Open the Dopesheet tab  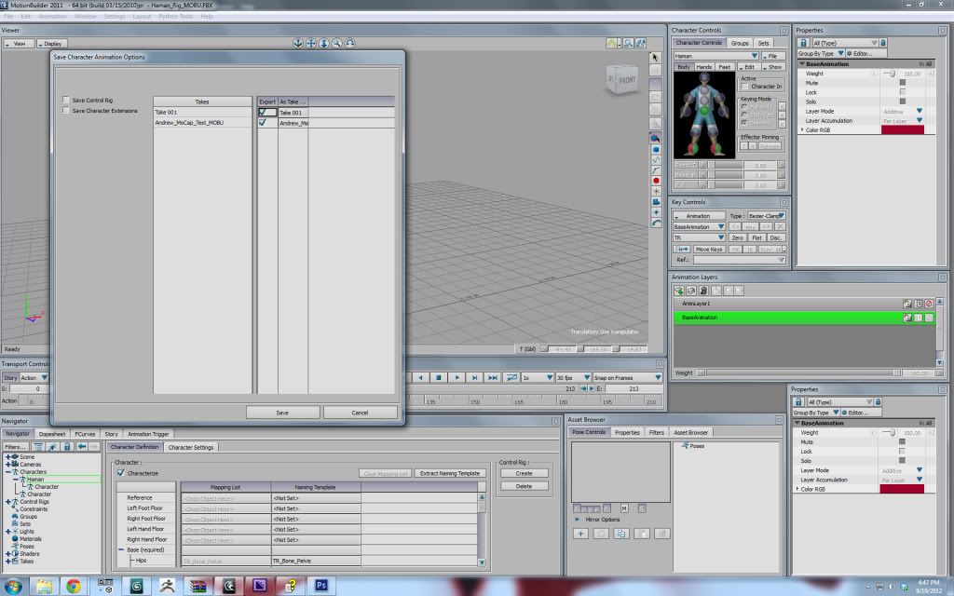click(52, 434)
